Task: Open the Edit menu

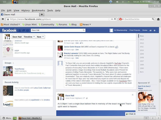Action: 9,10
